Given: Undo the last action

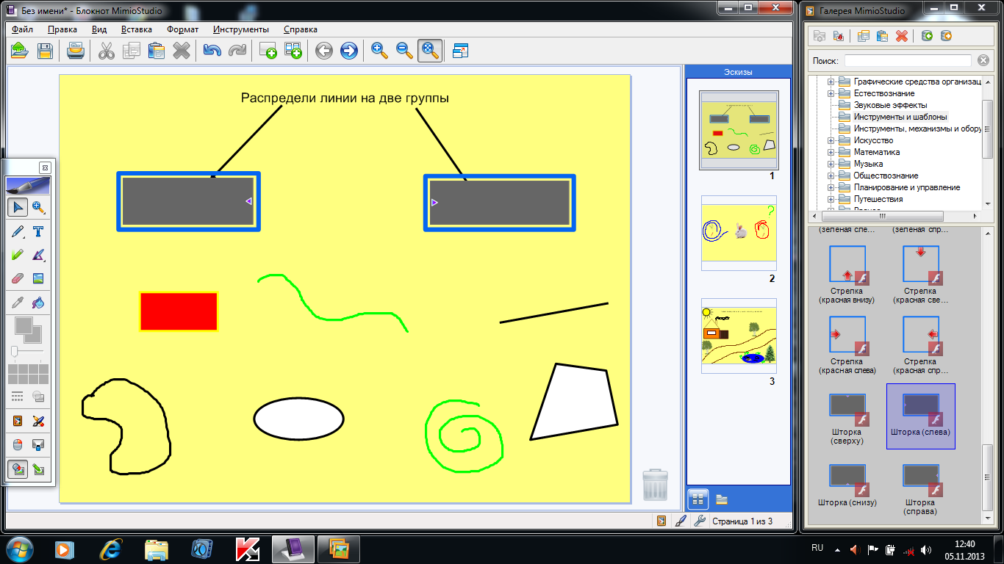Looking at the screenshot, I should click(x=212, y=51).
